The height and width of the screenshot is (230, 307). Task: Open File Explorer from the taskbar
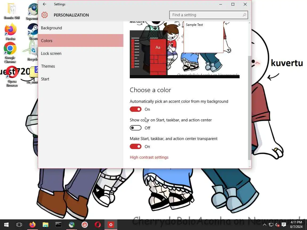[x=45, y=225]
